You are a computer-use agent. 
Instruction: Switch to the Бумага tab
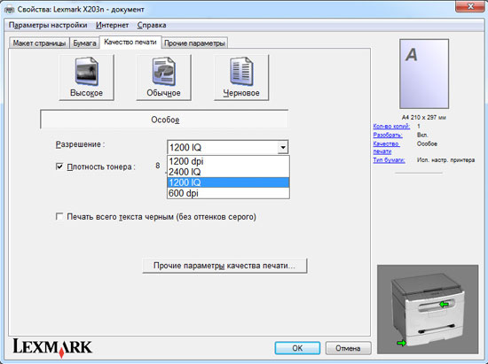pos(84,43)
